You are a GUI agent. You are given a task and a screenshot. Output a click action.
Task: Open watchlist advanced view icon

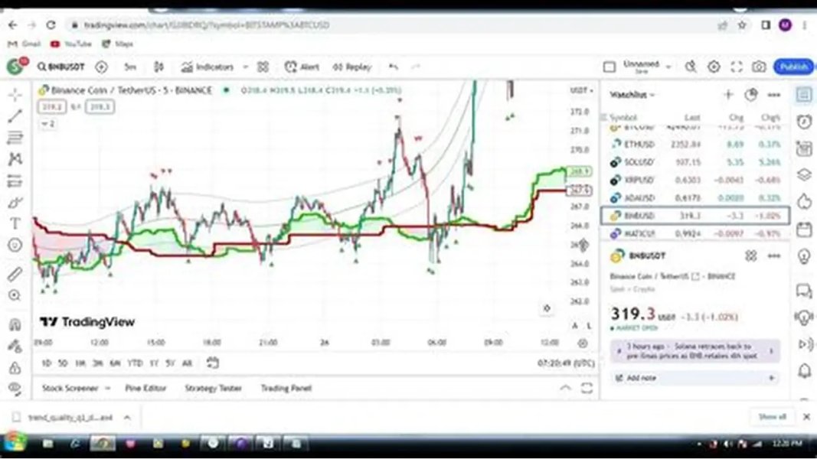[751, 95]
